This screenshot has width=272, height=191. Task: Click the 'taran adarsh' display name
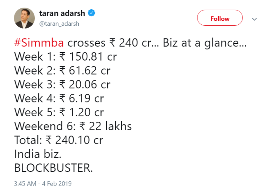point(62,13)
